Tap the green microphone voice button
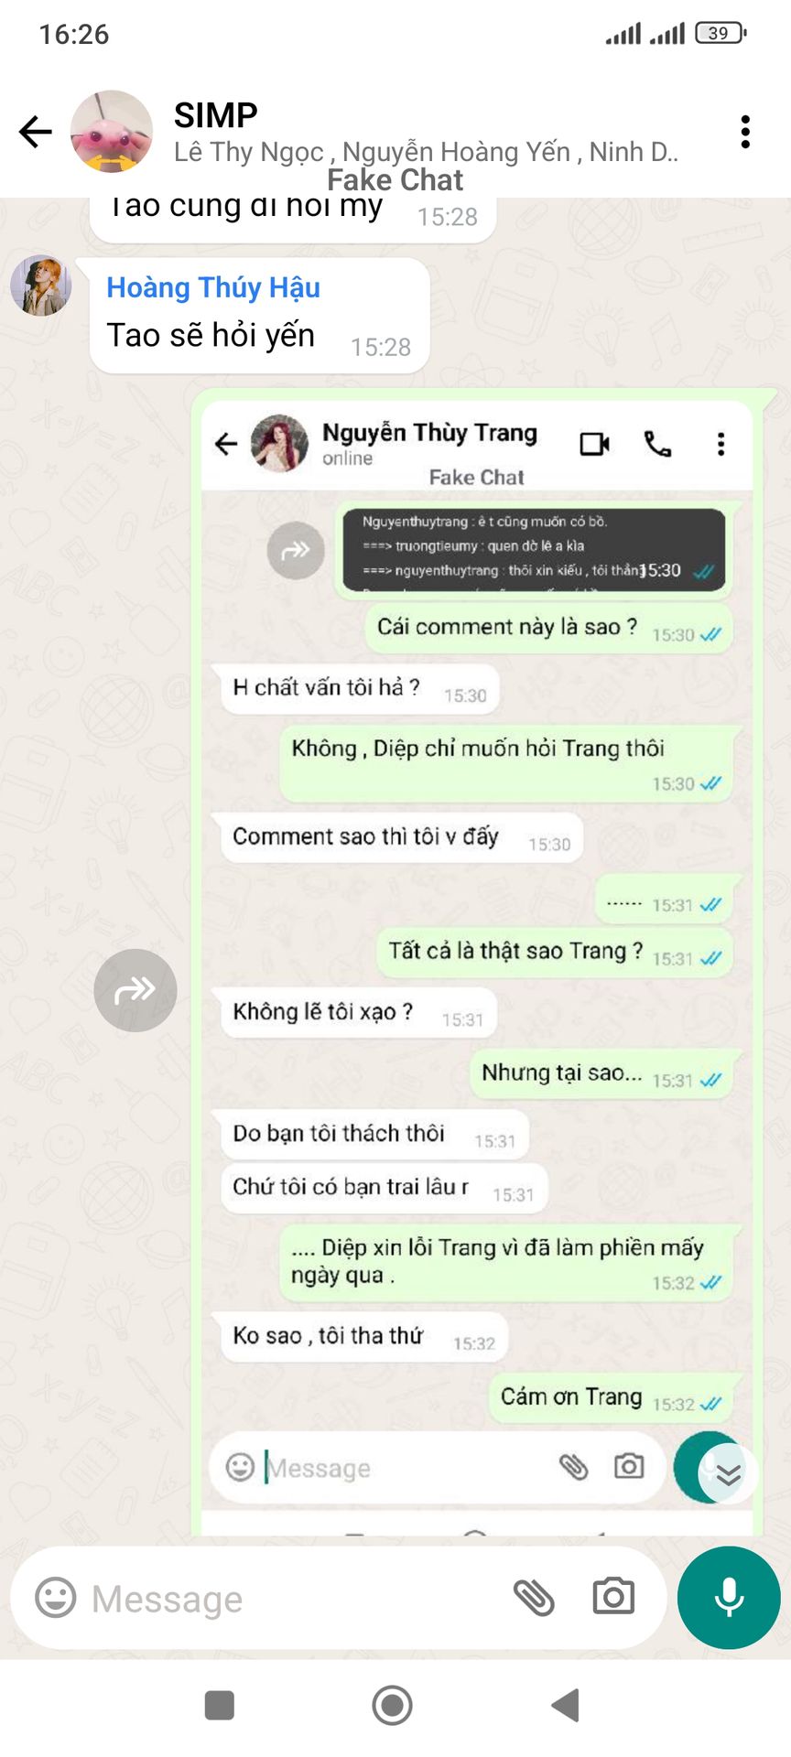This screenshot has height=1757, width=791. 729,1598
